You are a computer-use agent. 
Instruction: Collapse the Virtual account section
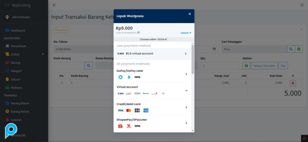click(186, 90)
